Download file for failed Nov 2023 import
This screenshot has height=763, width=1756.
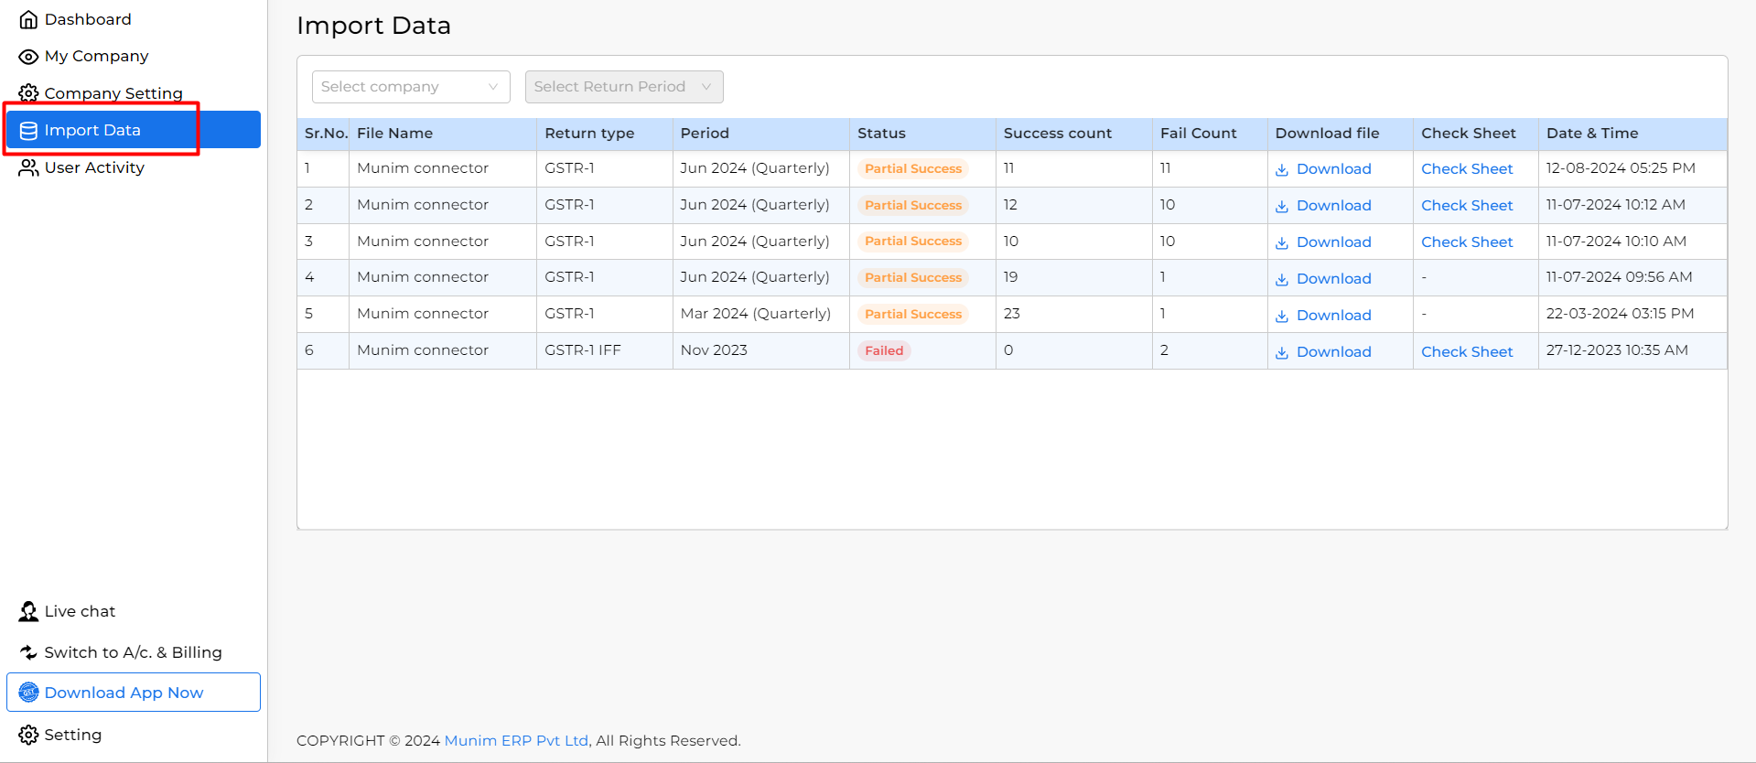click(1333, 352)
